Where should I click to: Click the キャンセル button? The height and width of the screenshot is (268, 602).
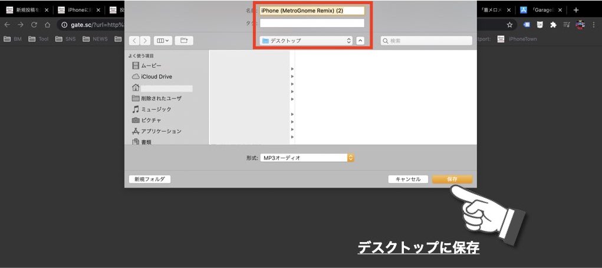pyautogui.click(x=408, y=179)
